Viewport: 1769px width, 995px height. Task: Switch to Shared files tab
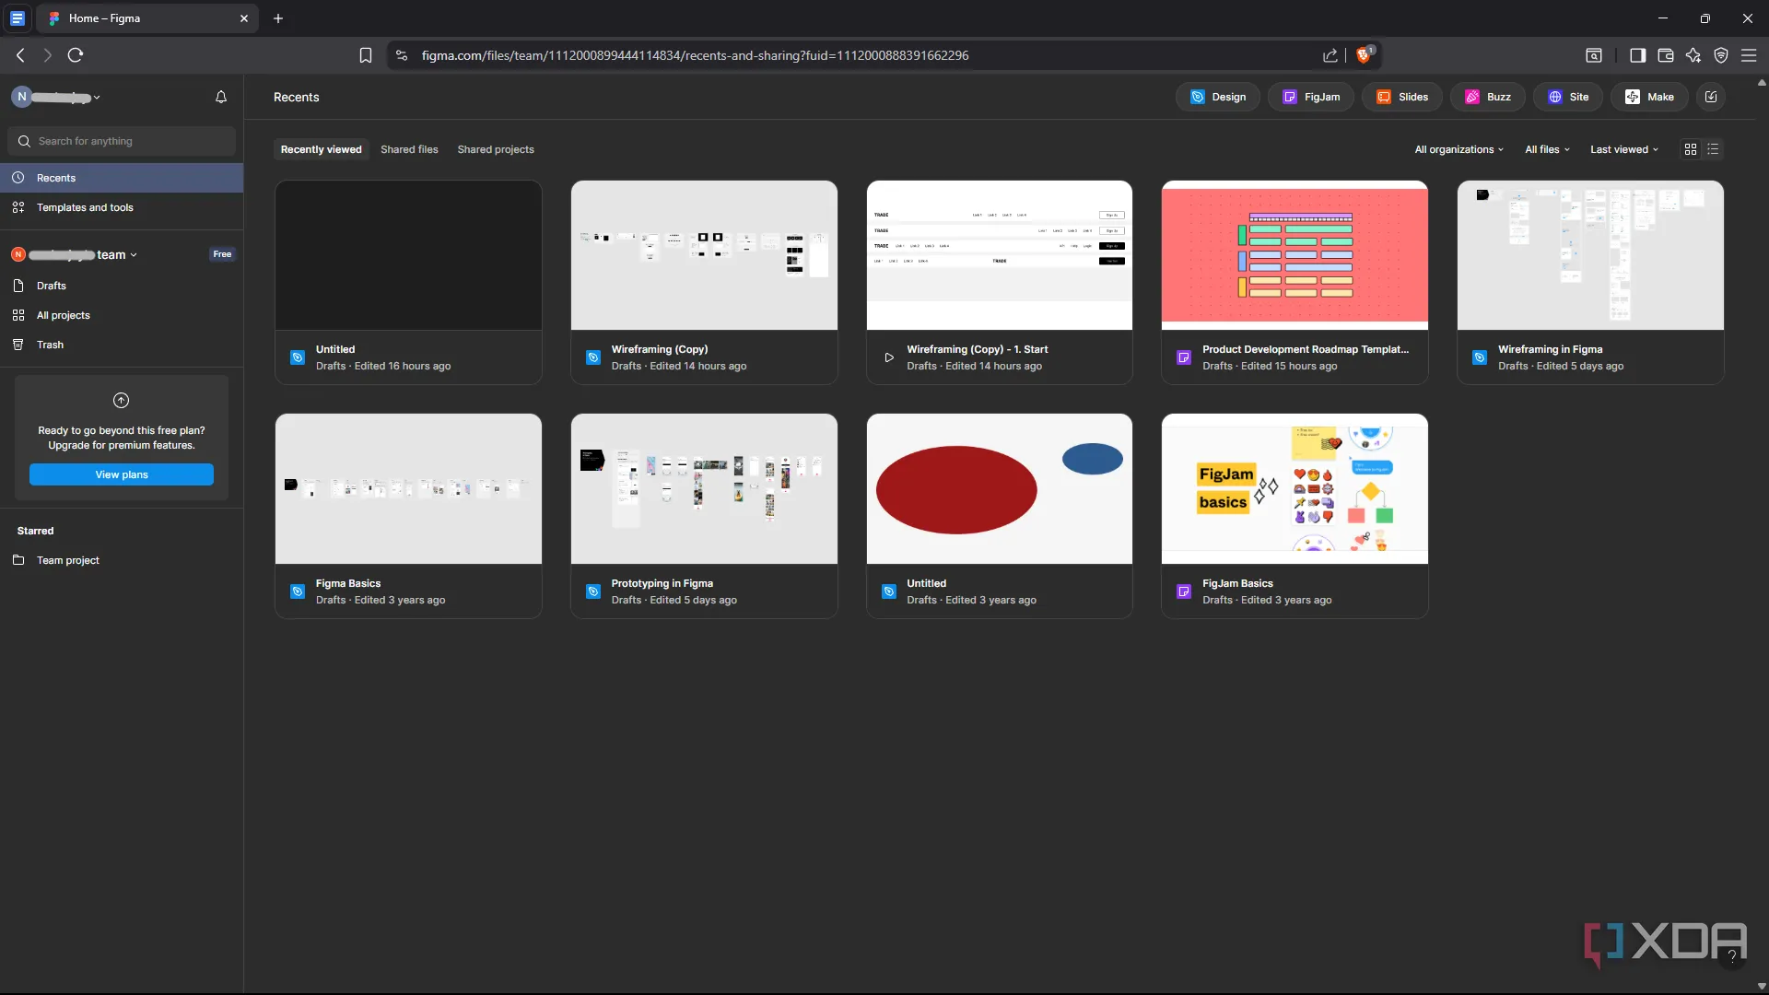click(409, 149)
